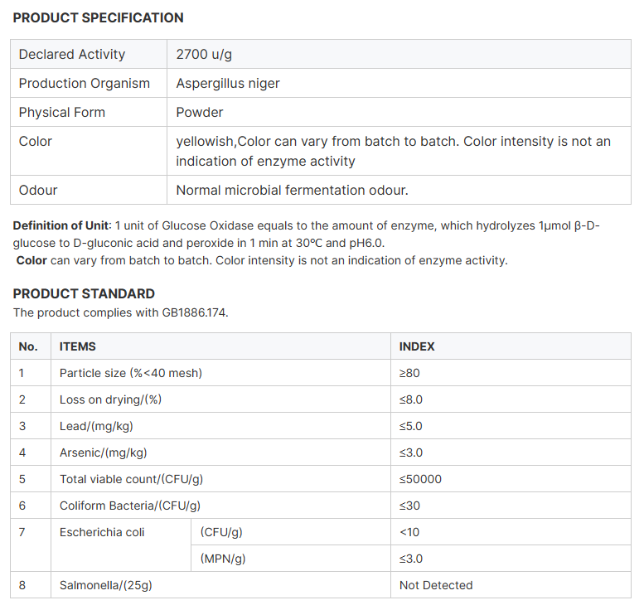Select the Normal microbial fermentation odour text
This screenshot has width=644, height=605.
(x=292, y=191)
